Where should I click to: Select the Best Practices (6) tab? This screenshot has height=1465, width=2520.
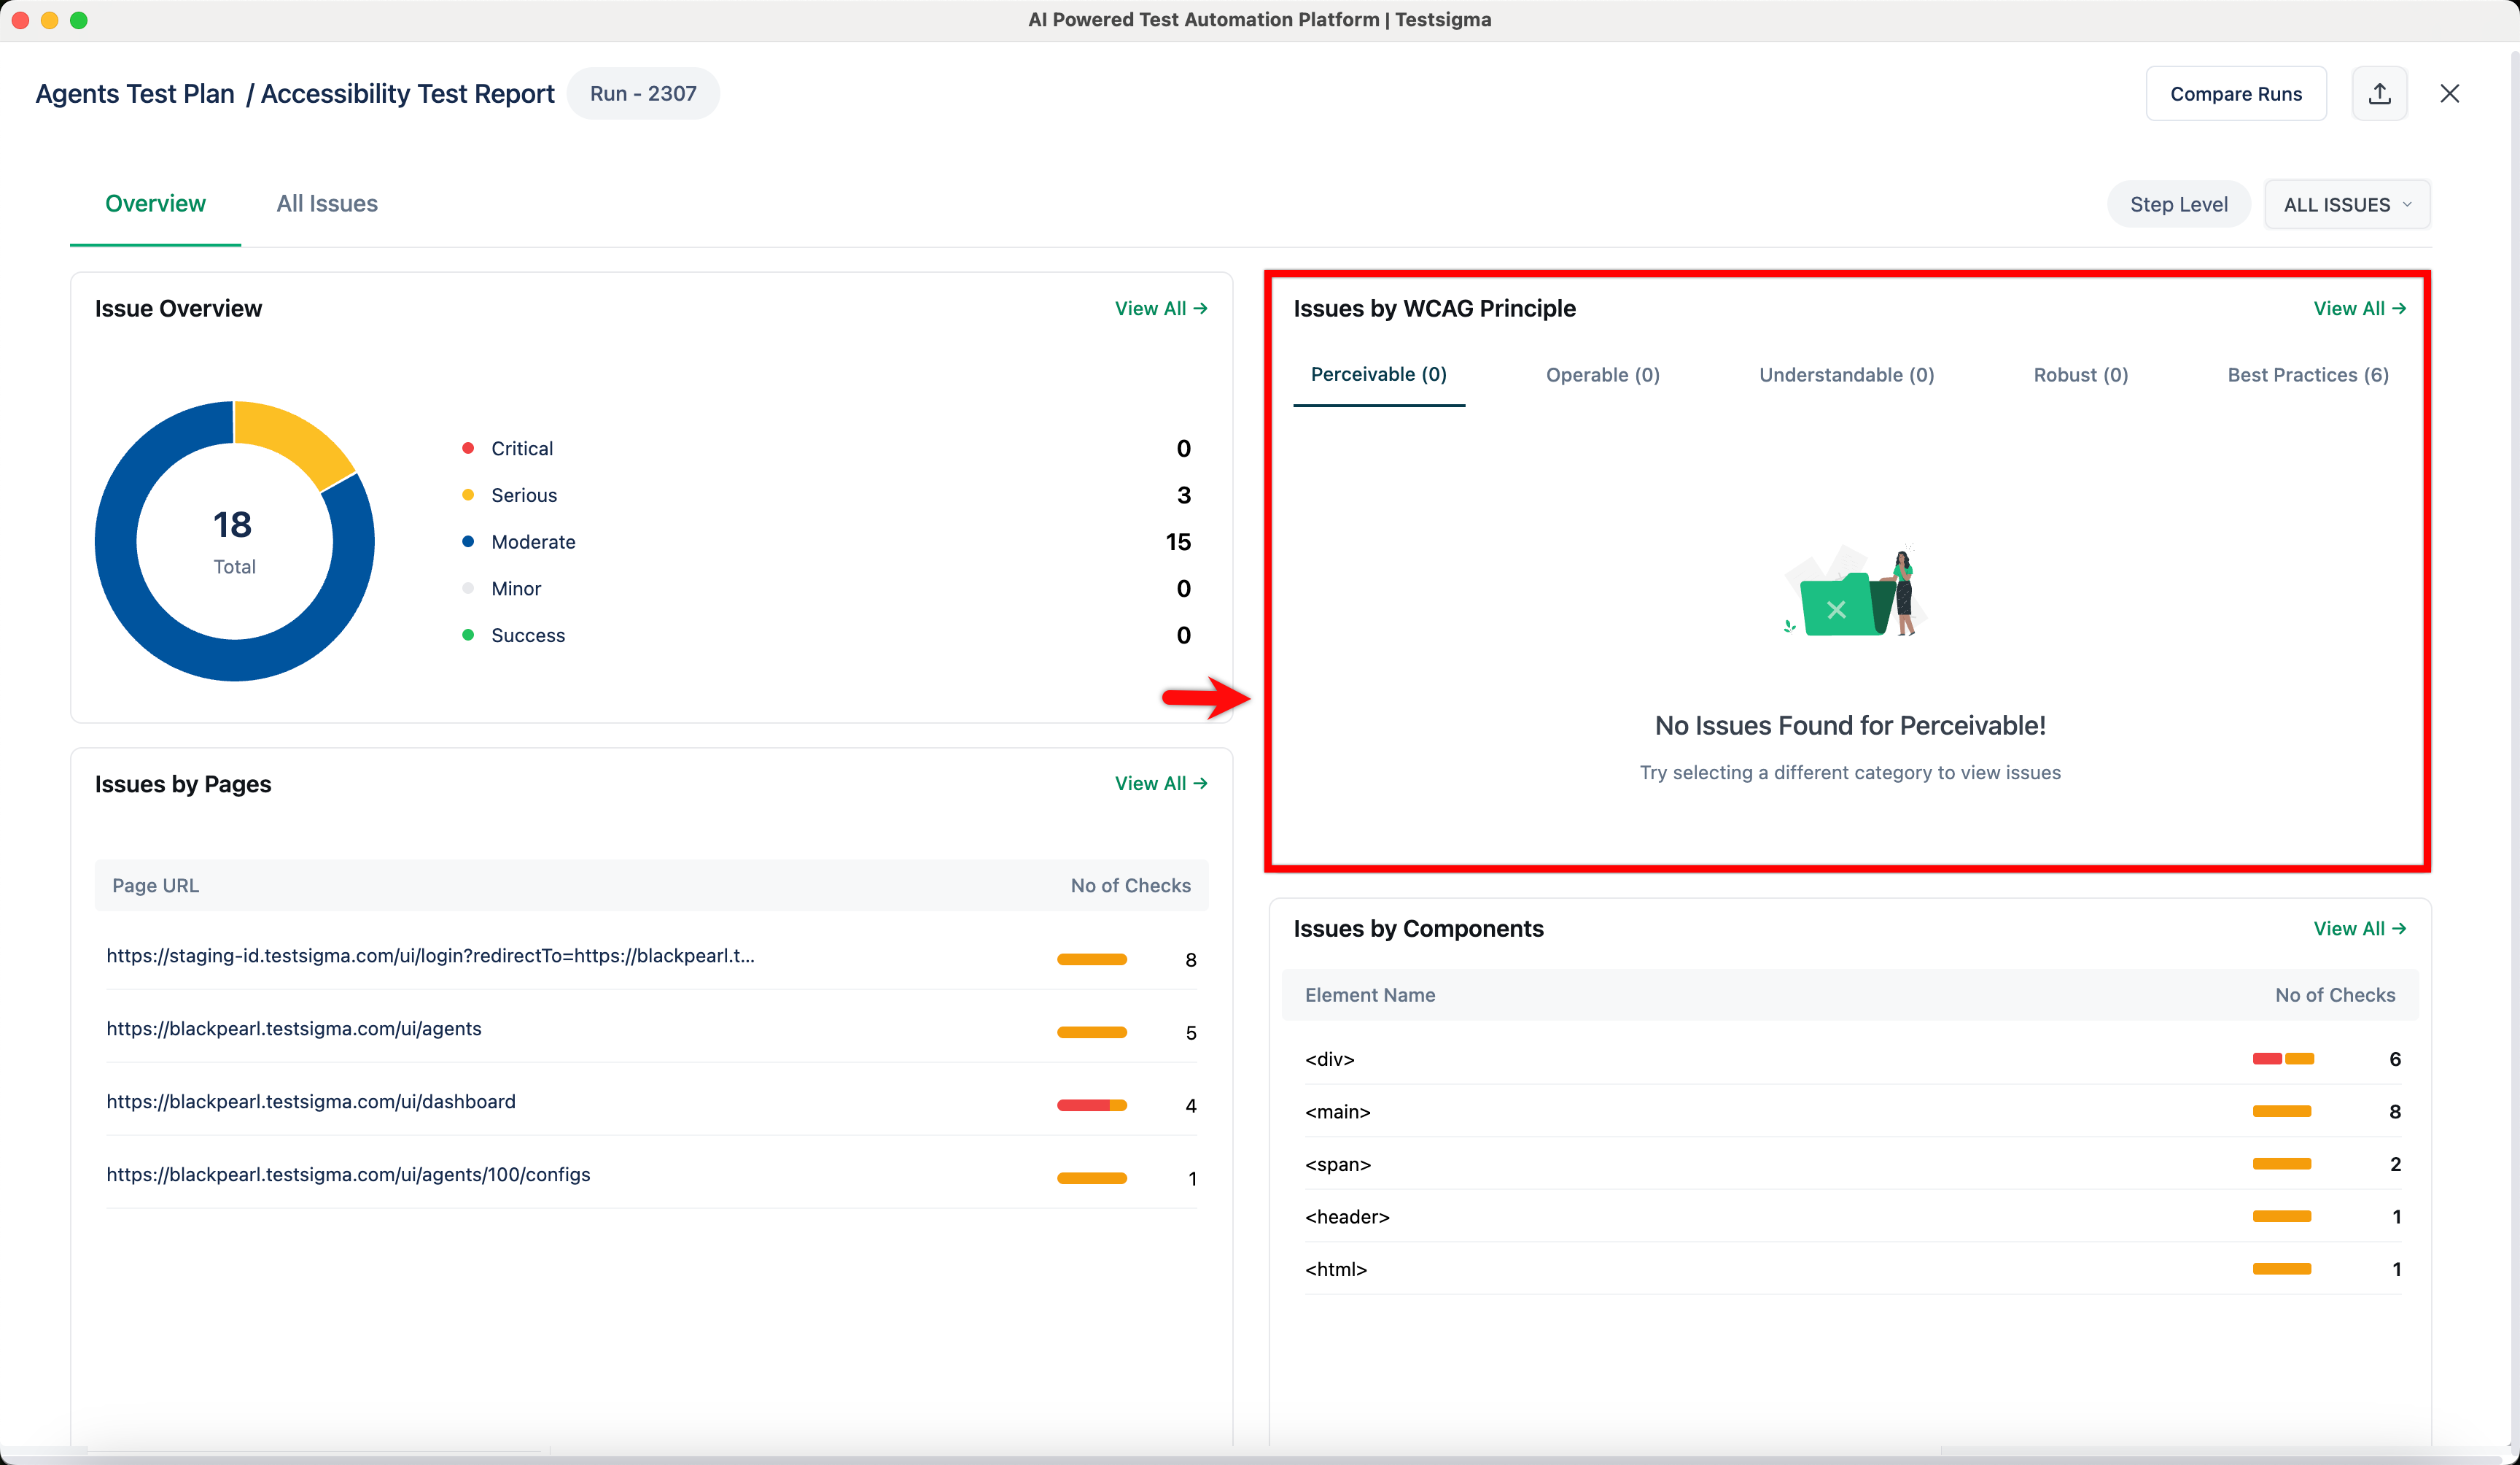pyautogui.click(x=2307, y=375)
